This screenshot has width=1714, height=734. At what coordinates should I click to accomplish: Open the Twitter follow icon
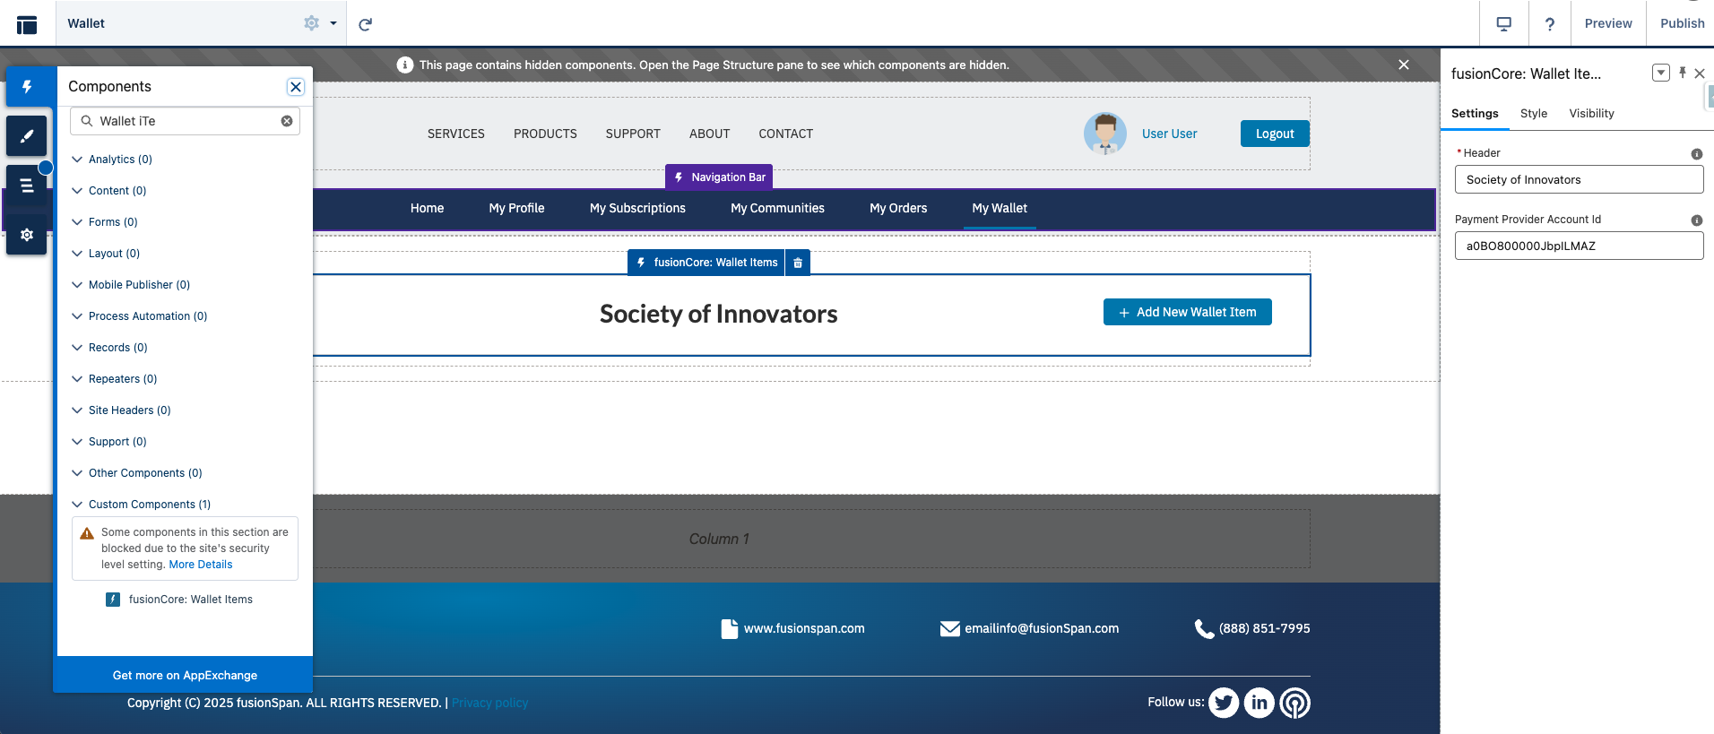(1224, 703)
